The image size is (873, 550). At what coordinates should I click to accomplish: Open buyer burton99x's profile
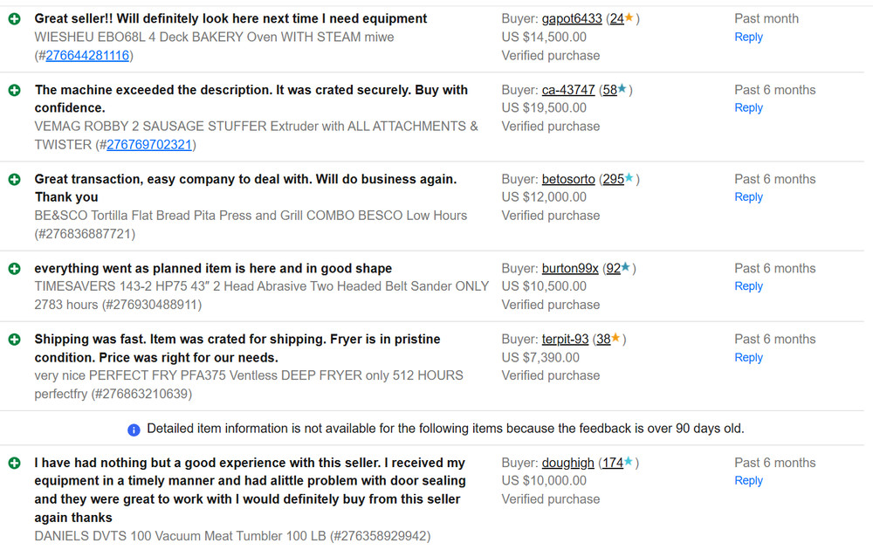(x=570, y=269)
